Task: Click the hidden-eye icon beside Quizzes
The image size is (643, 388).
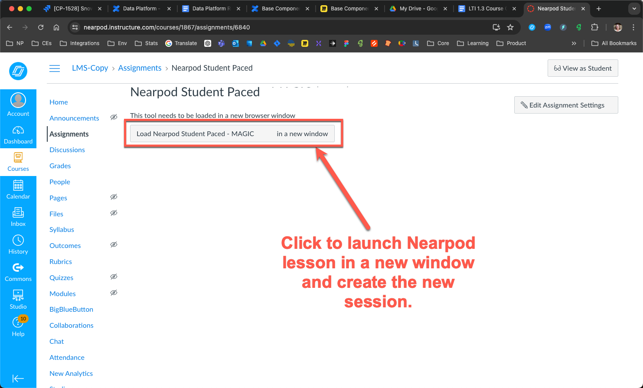Action: tap(114, 277)
